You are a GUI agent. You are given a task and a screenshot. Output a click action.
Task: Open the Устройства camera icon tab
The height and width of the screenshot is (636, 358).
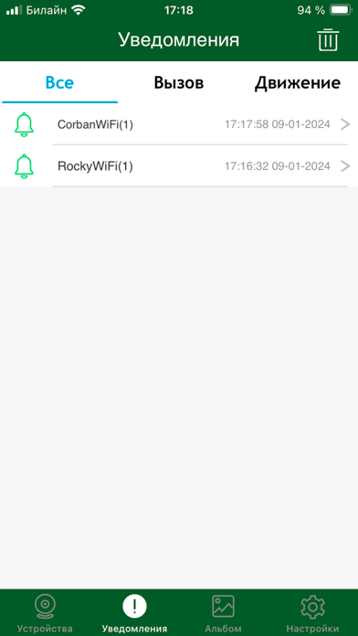pos(45,607)
